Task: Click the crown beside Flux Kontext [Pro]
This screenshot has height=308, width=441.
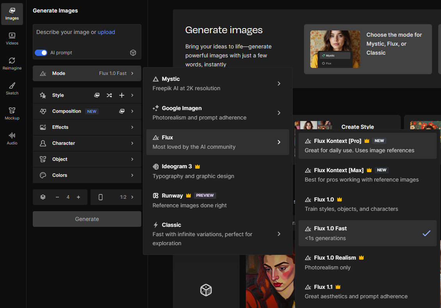Action: 367,141
